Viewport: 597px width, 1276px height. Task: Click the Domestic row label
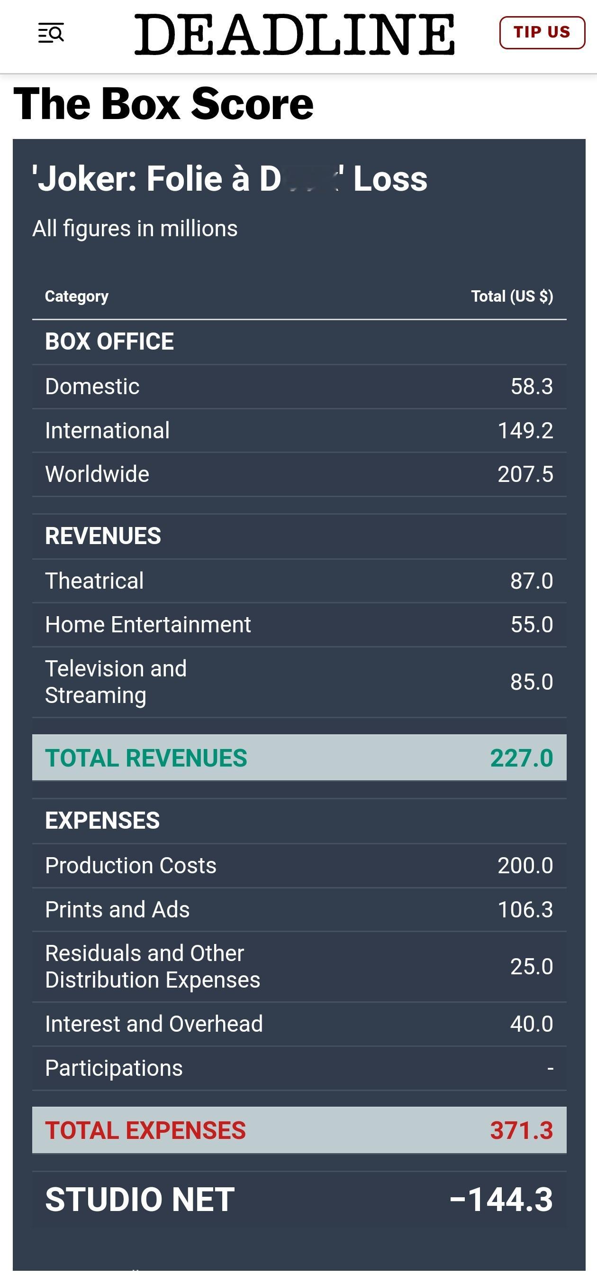click(x=92, y=387)
